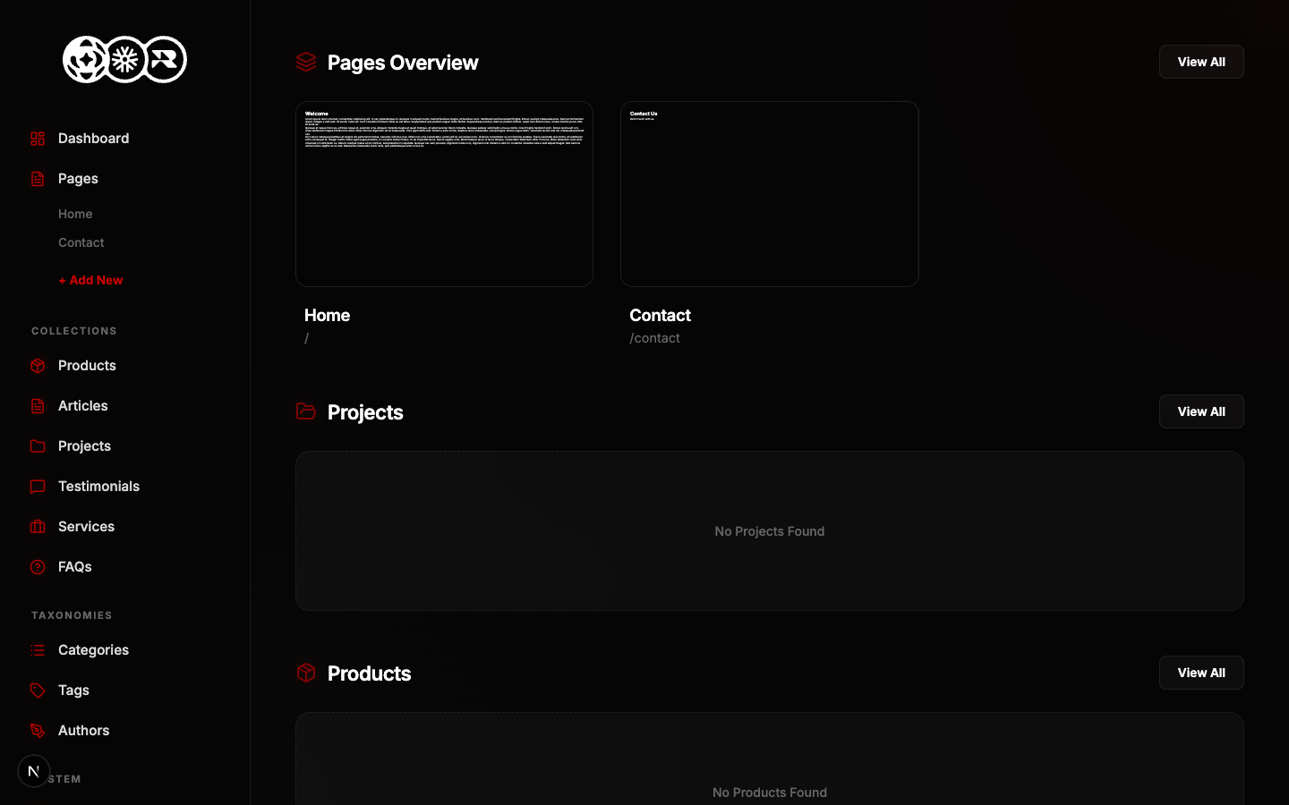Open Testimonials in the sidebar
The width and height of the screenshot is (1289, 805).
point(98,487)
